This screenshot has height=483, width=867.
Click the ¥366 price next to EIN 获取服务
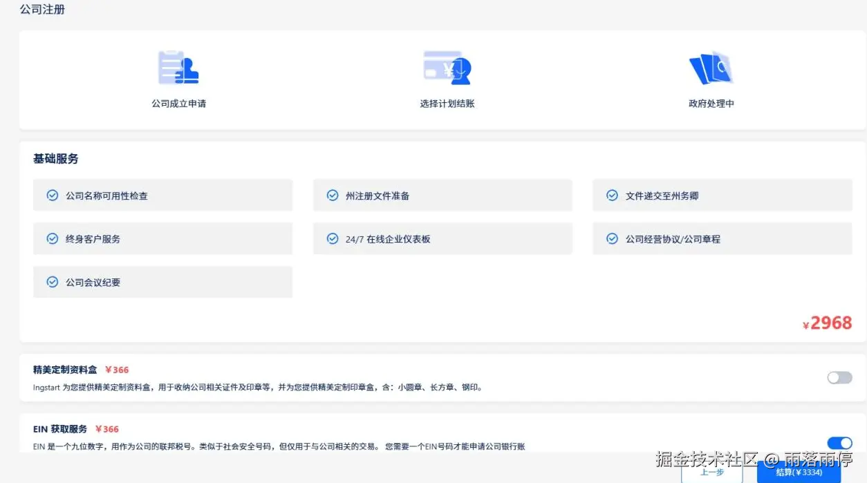[107, 429]
